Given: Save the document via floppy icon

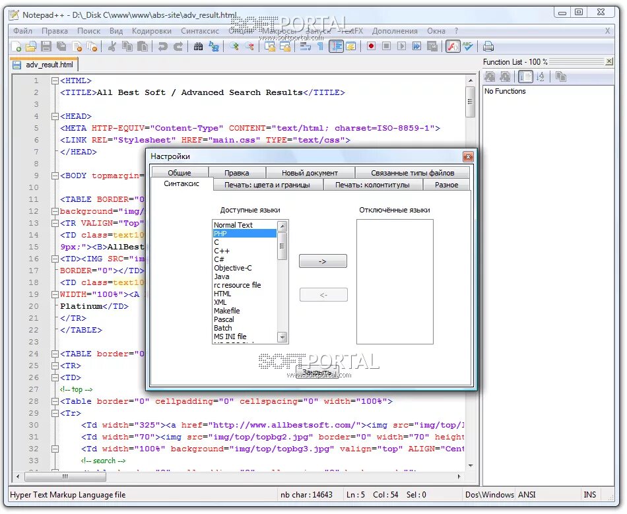Looking at the screenshot, I should 46,46.
